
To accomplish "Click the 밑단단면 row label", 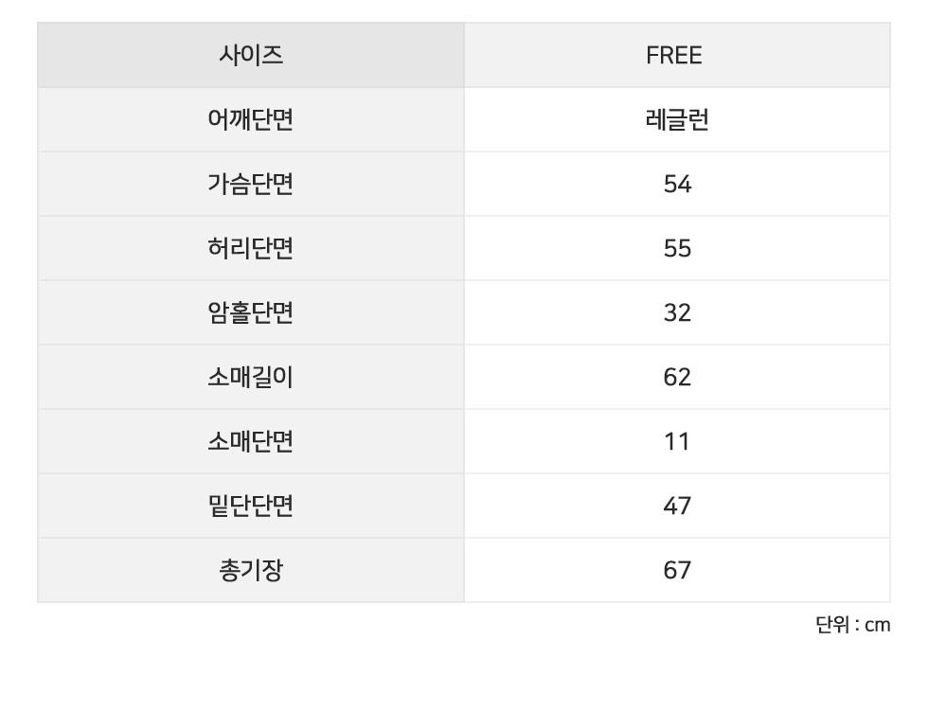I will [250, 506].
